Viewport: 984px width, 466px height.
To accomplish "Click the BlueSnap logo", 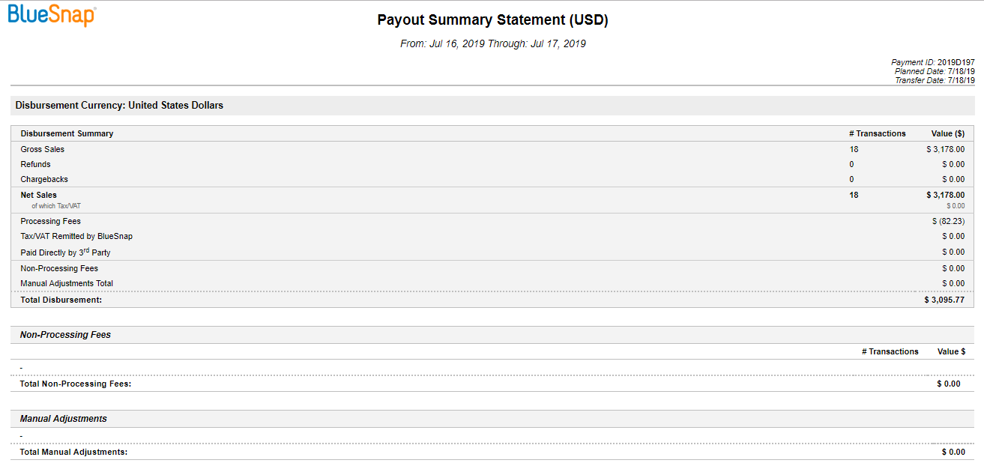I will coord(52,15).
